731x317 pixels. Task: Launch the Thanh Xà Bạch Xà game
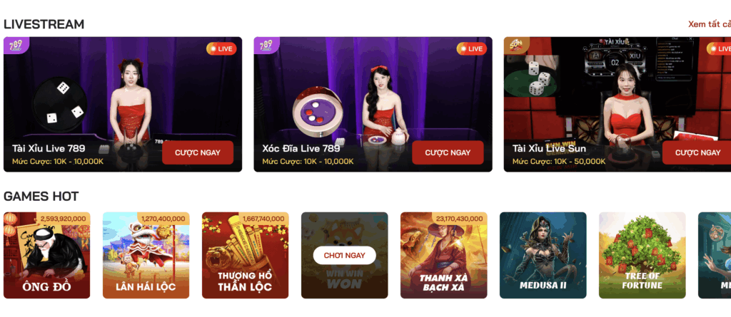click(444, 255)
